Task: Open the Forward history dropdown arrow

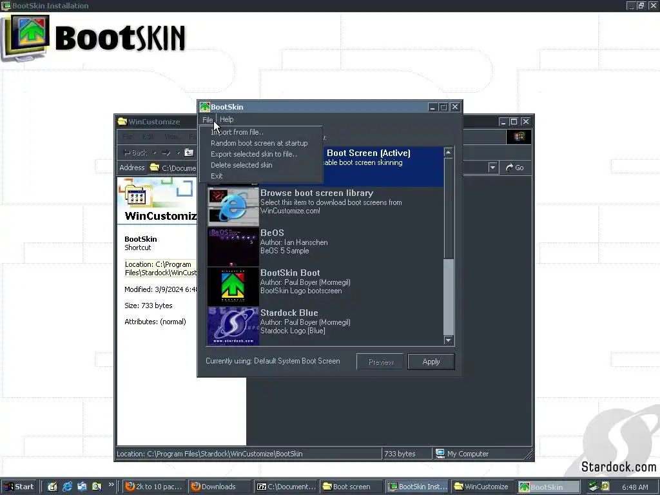Action: point(178,153)
